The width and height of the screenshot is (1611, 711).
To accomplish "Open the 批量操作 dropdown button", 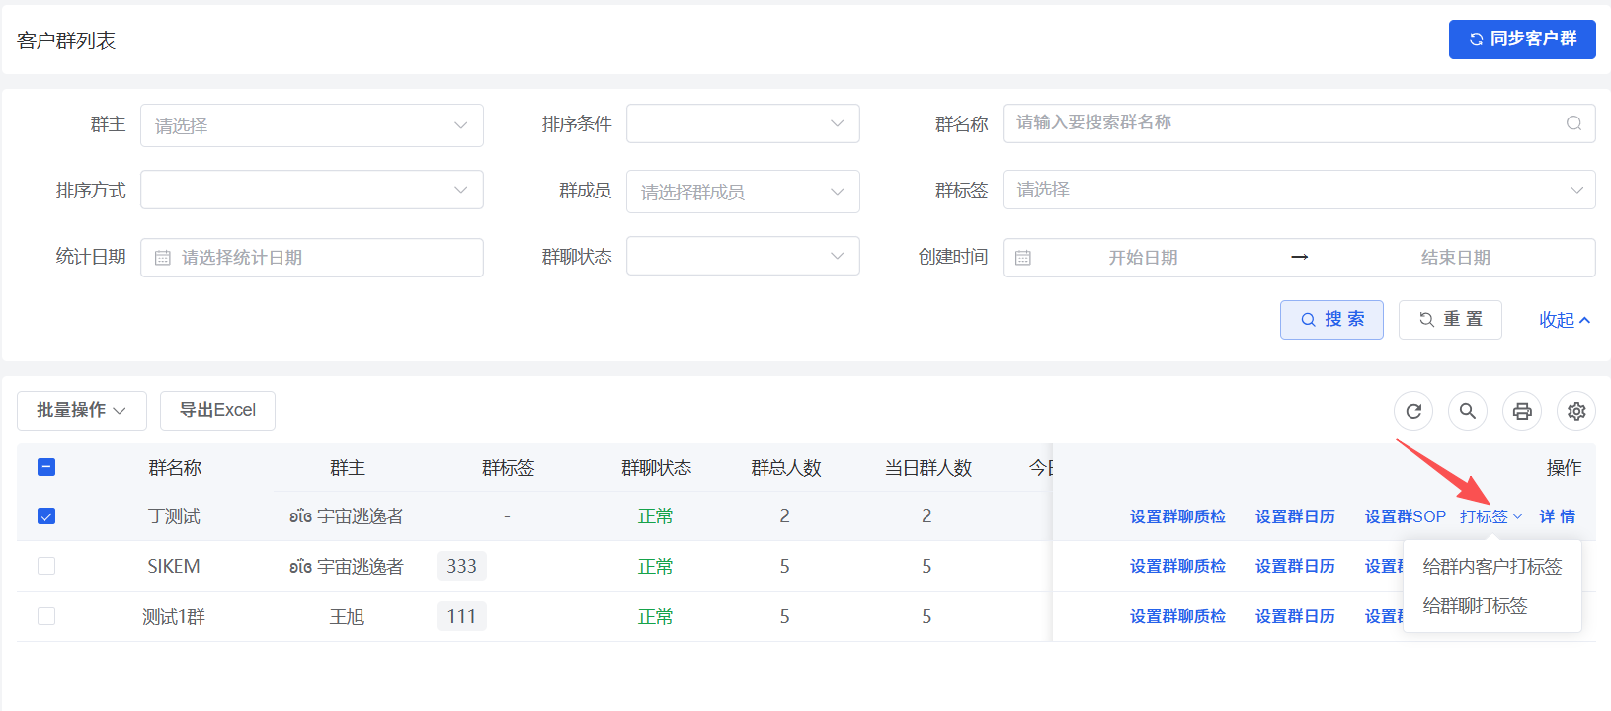I will pyautogui.click(x=82, y=411).
